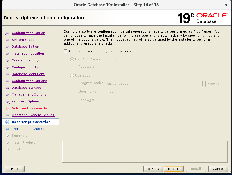Screen dimensions: 232x175
Task: Click the sudo User name field
Action: pyautogui.click(x=148, y=92)
